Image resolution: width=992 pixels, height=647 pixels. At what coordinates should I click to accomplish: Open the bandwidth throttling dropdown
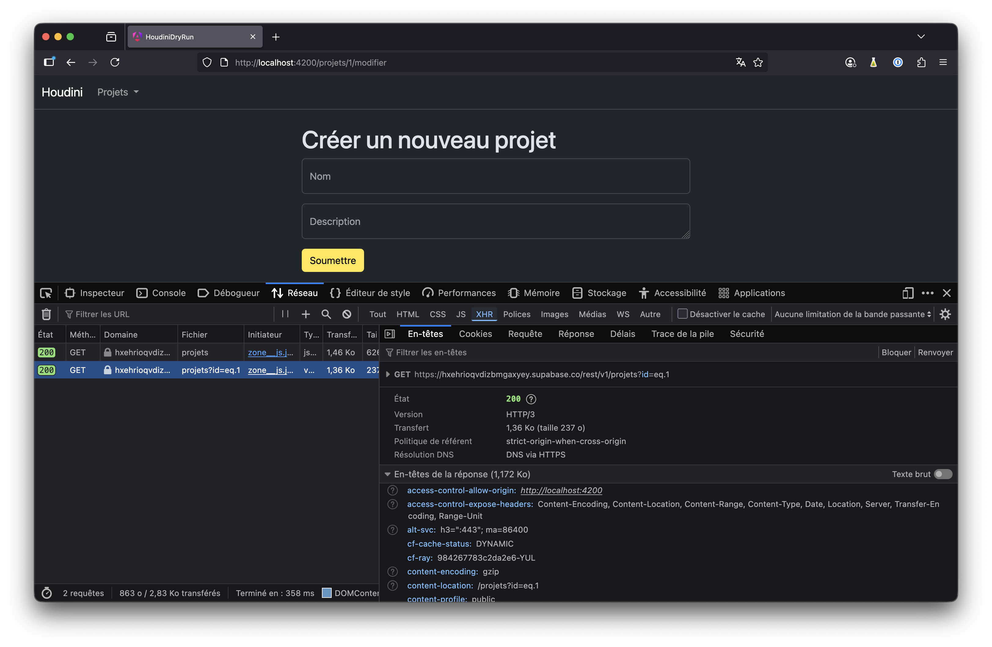point(852,314)
